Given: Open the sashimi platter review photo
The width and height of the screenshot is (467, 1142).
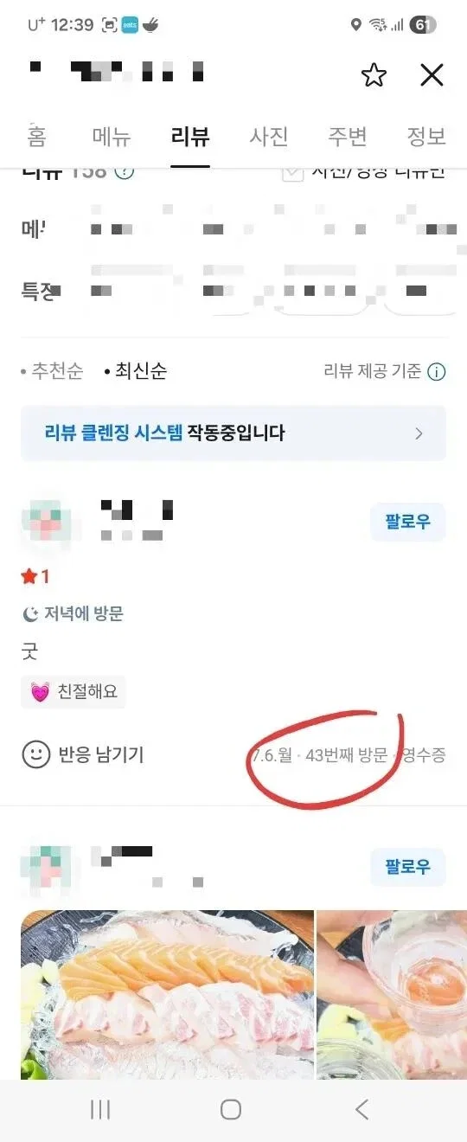Looking at the screenshot, I should (167, 995).
